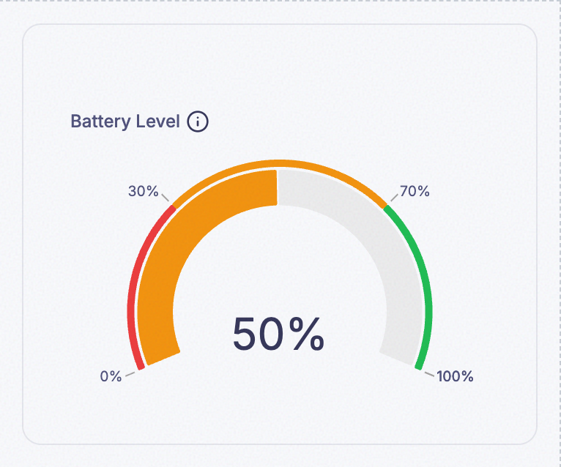Click the 0% minimum label

tap(111, 376)
